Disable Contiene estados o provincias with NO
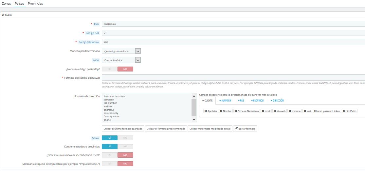The height and width of the screenshot is (171, 365). [125, 147]
